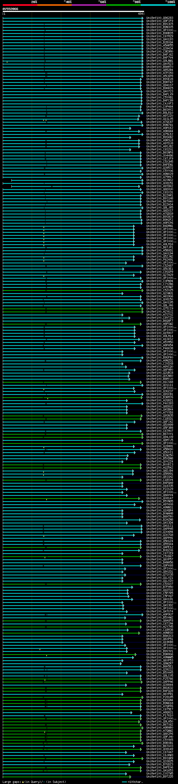Select the query label AV552066
This screenshot has height=784, width=178.
pos(10,9)
